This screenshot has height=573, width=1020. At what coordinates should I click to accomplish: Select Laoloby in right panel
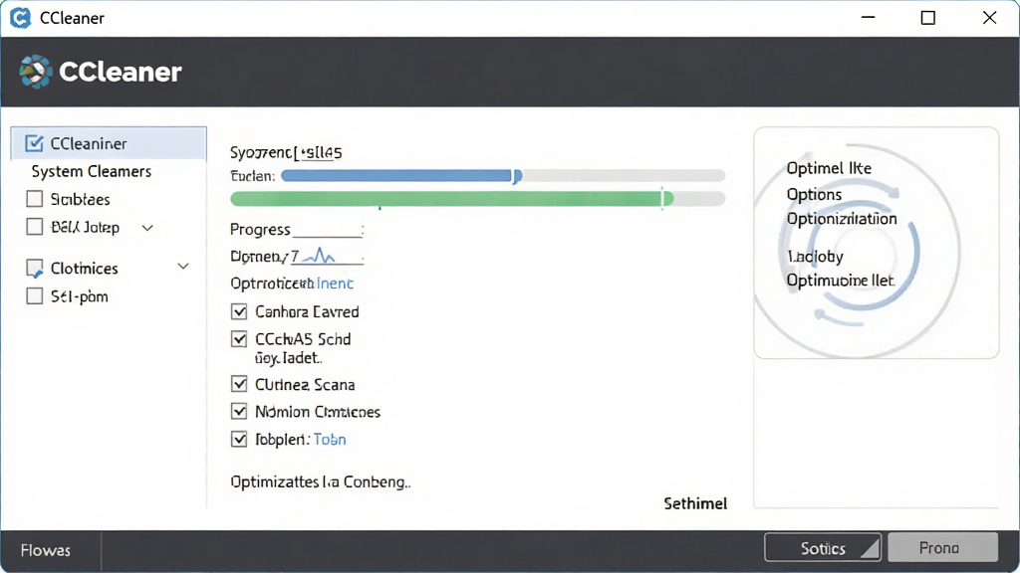pyautogui.click(x=815, y=257)
